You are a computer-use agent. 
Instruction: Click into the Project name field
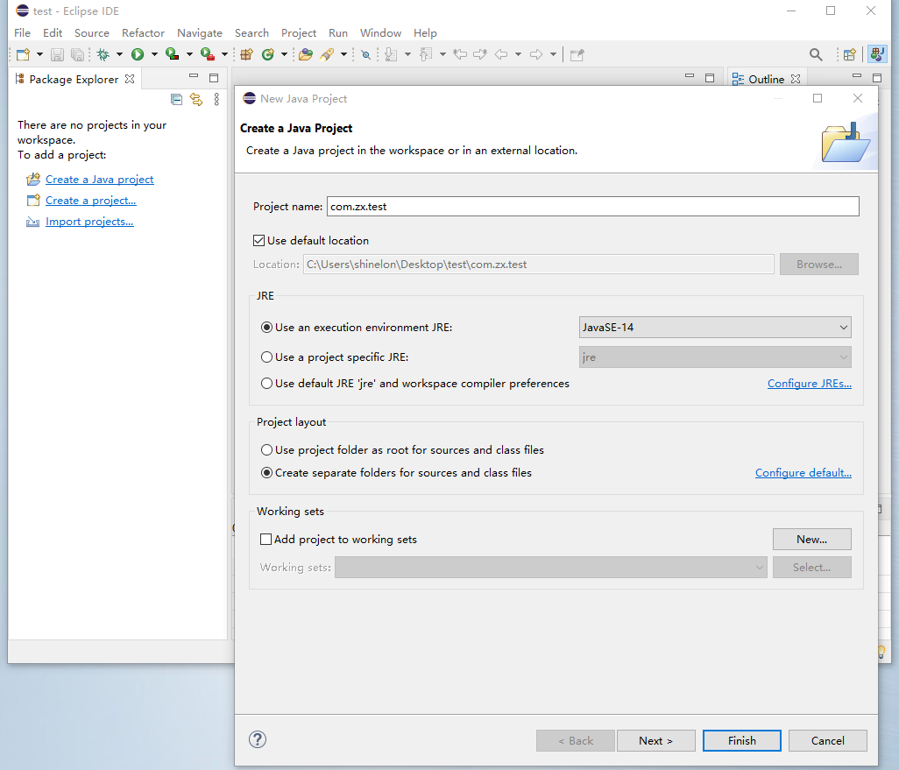(x=593, y=207)
